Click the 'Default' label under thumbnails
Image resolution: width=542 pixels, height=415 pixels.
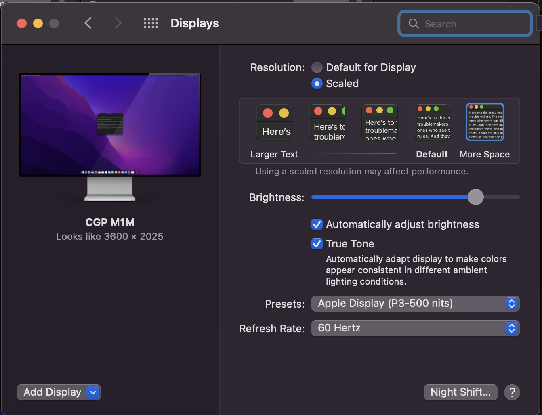pyautogui.click(x=432, y=154)
